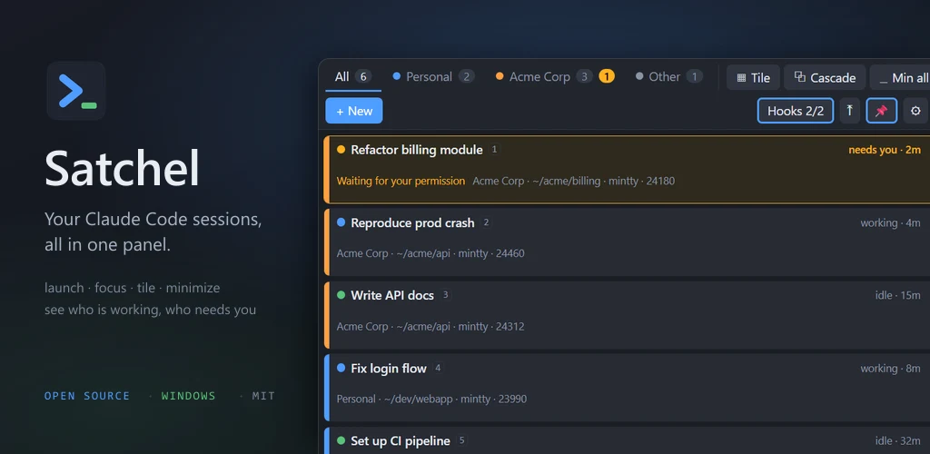
Task: Click the blue status dot of Fix login flow
Action: 341,368
